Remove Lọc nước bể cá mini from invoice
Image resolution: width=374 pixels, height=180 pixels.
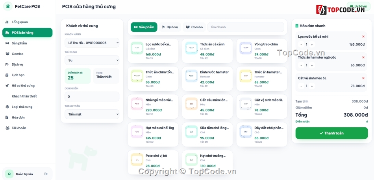[x=363, y=37]
